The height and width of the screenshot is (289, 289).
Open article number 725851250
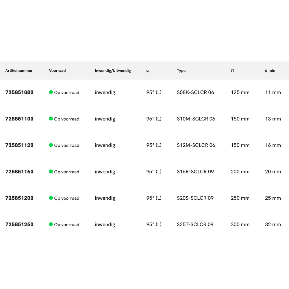click(19, 225)
